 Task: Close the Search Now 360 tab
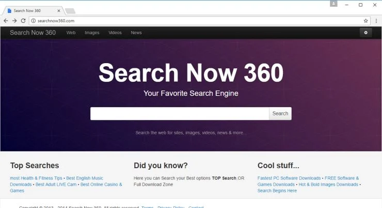(59, 11)
